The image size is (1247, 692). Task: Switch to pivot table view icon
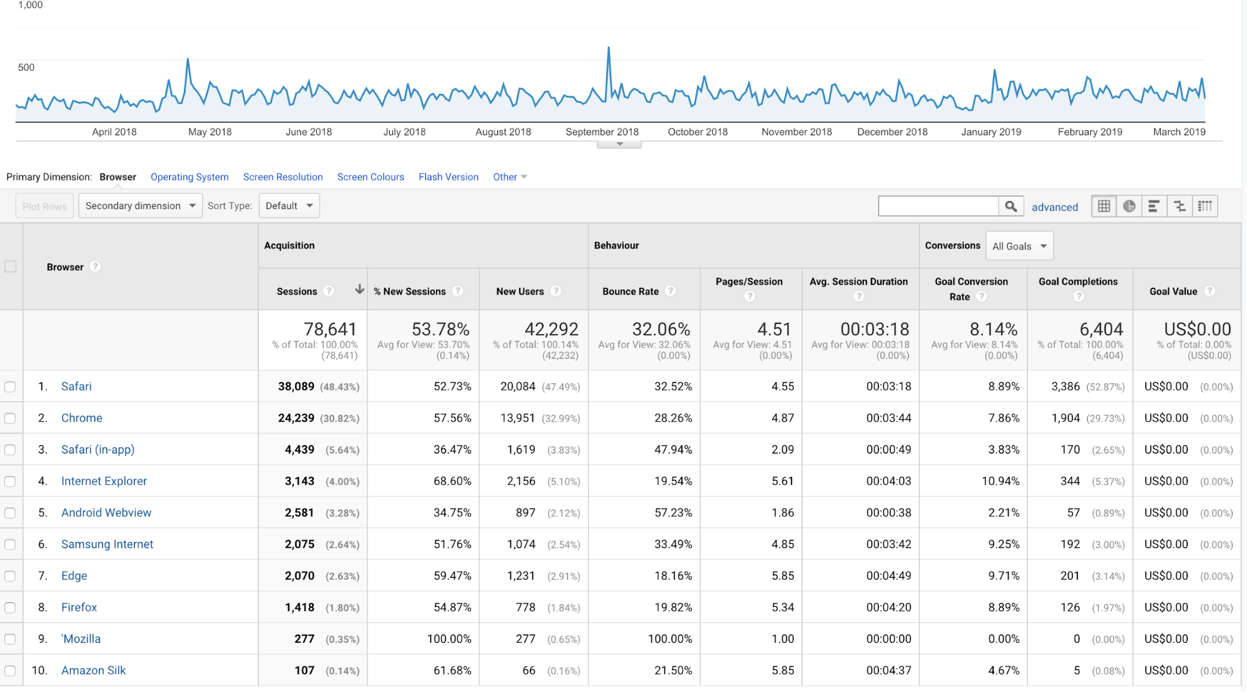[x=1205, y=206]
